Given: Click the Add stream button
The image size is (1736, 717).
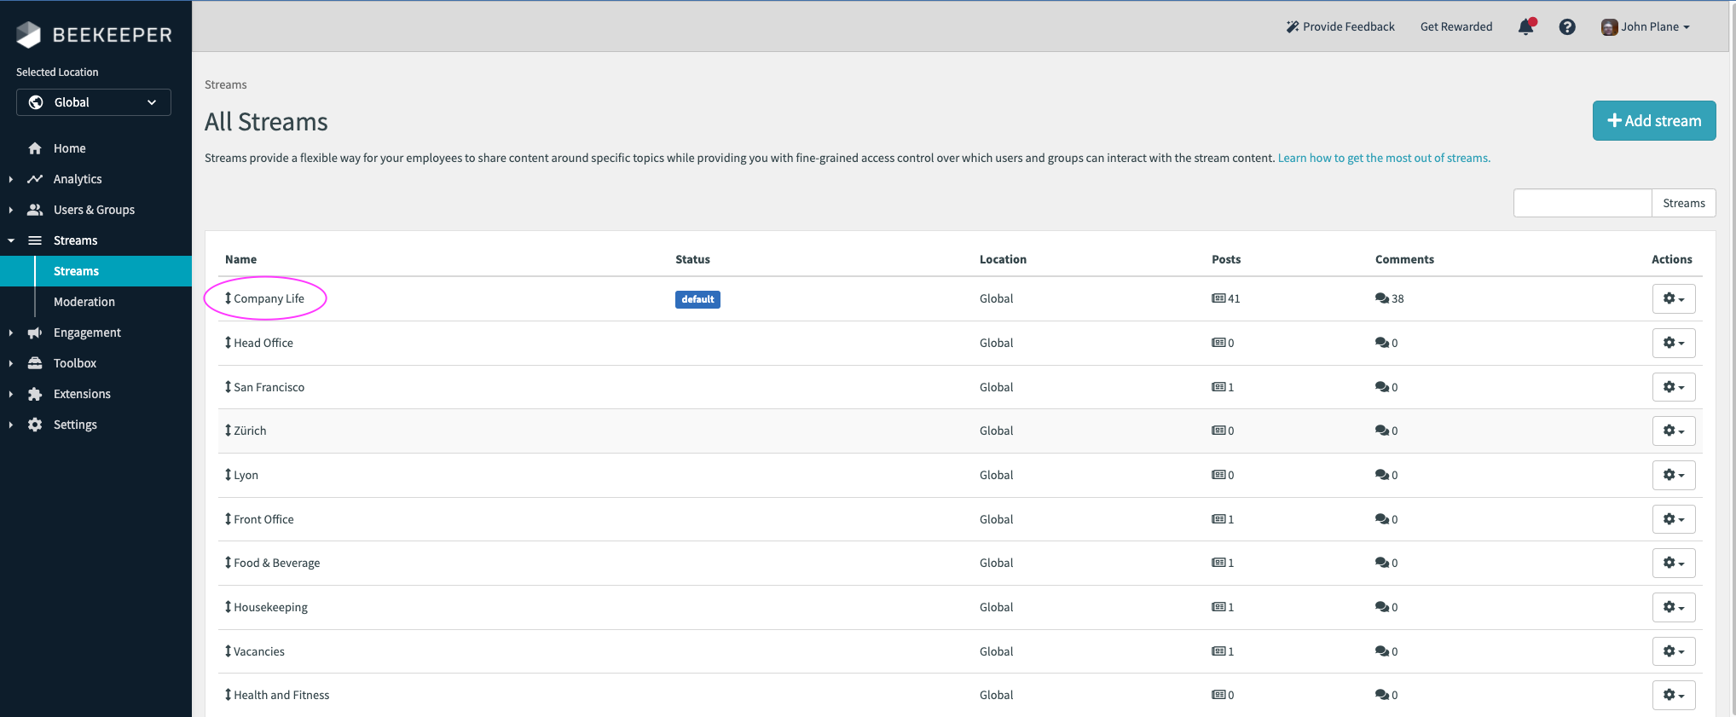Looking at the screenshot, I should coord(1653,121).
